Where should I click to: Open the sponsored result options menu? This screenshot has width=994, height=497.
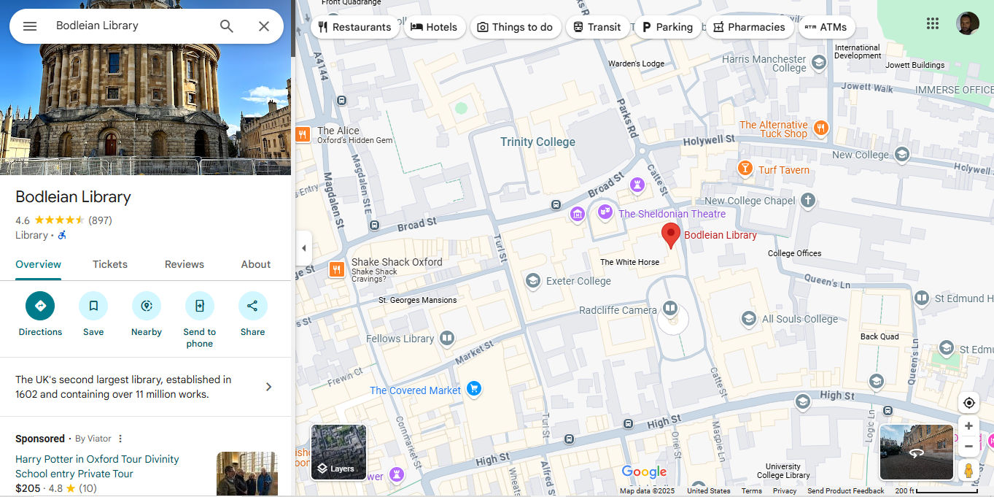click(120, 438)
